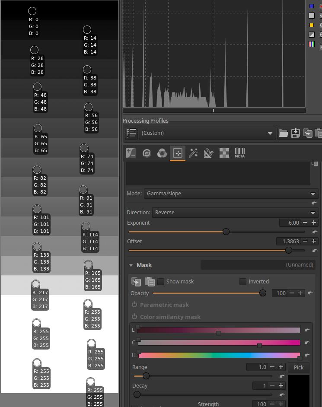The height and width of the screenshot is (407, 322).
Task: Click the Exponent value field showing 6.00
Action: (x=290, y=223)
